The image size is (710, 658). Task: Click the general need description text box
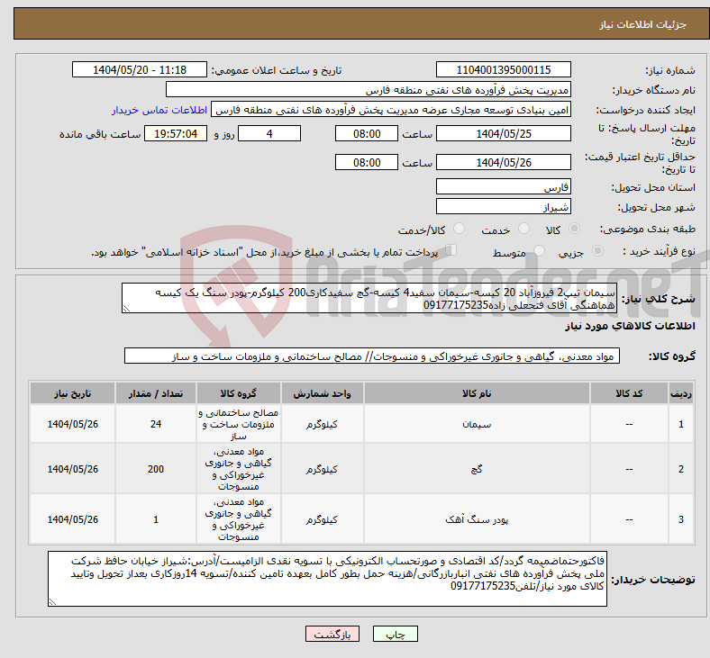pos(369,299)
